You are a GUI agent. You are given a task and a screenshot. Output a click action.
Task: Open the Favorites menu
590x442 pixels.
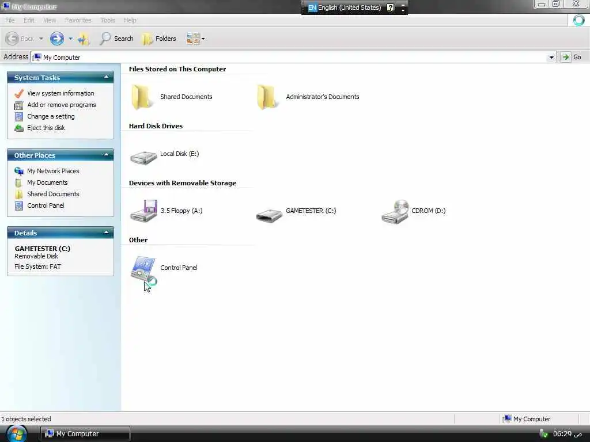(78, 20)
